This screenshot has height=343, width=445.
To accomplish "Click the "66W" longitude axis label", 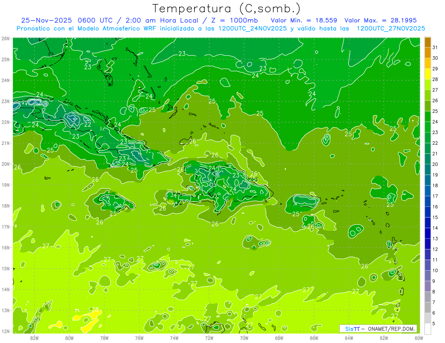I will tap(314, 337).
